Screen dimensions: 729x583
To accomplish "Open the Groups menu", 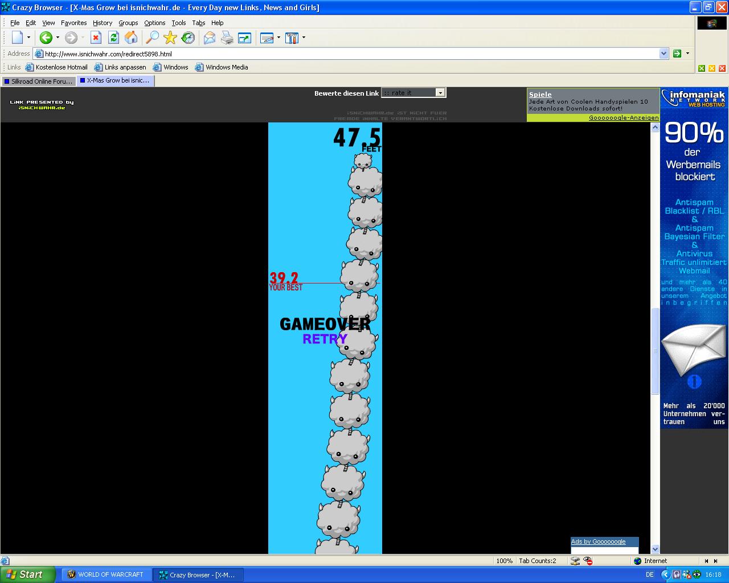I will [x=128, y=23].
